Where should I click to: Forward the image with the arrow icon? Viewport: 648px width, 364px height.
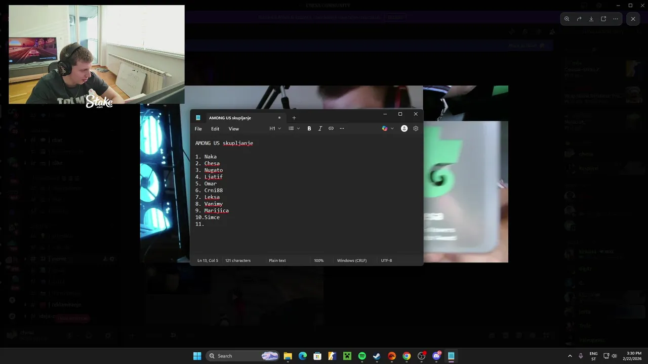click(579, 19)
